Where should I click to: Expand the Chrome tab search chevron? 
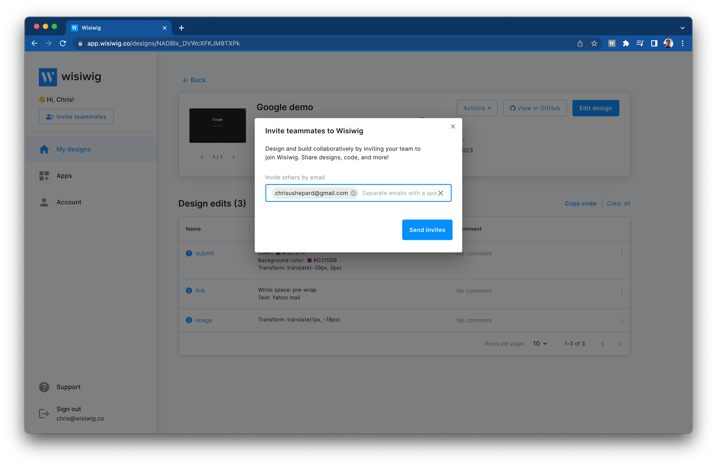point(682,28)
